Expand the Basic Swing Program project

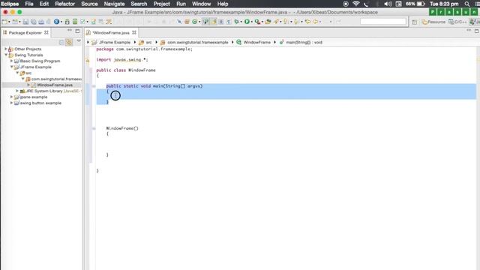pyautogui.click(x=12, y=61)
